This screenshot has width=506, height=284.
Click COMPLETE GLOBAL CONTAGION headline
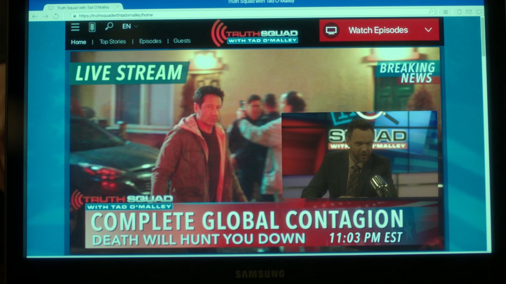[x=247, y=221]
